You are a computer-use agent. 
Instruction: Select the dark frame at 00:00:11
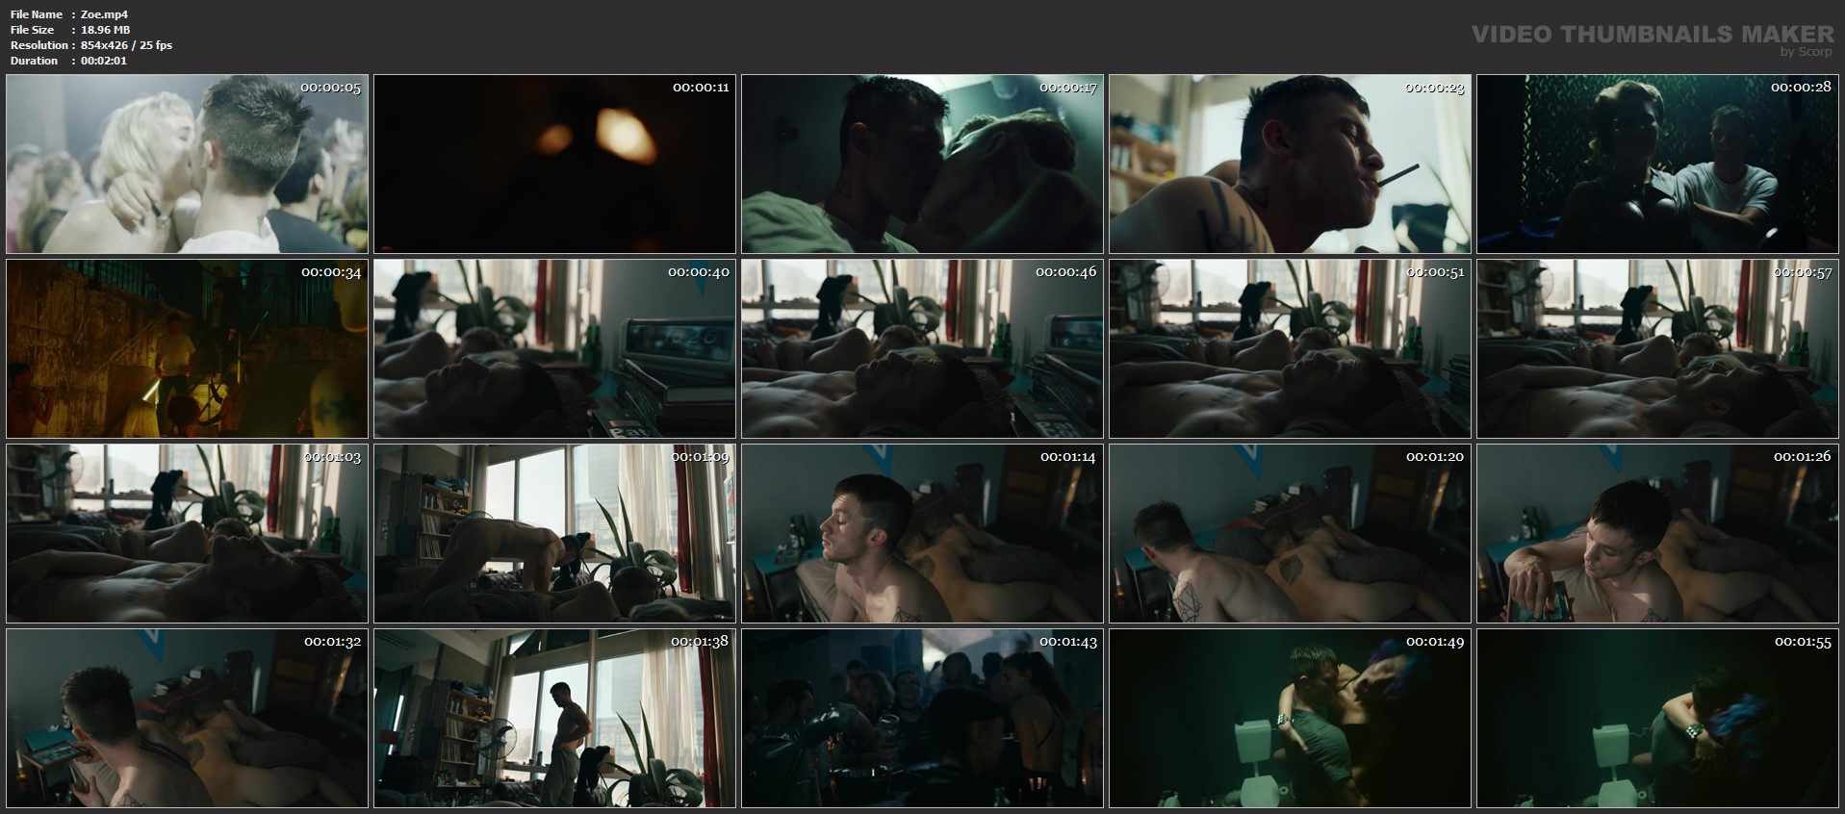[554, 164]
